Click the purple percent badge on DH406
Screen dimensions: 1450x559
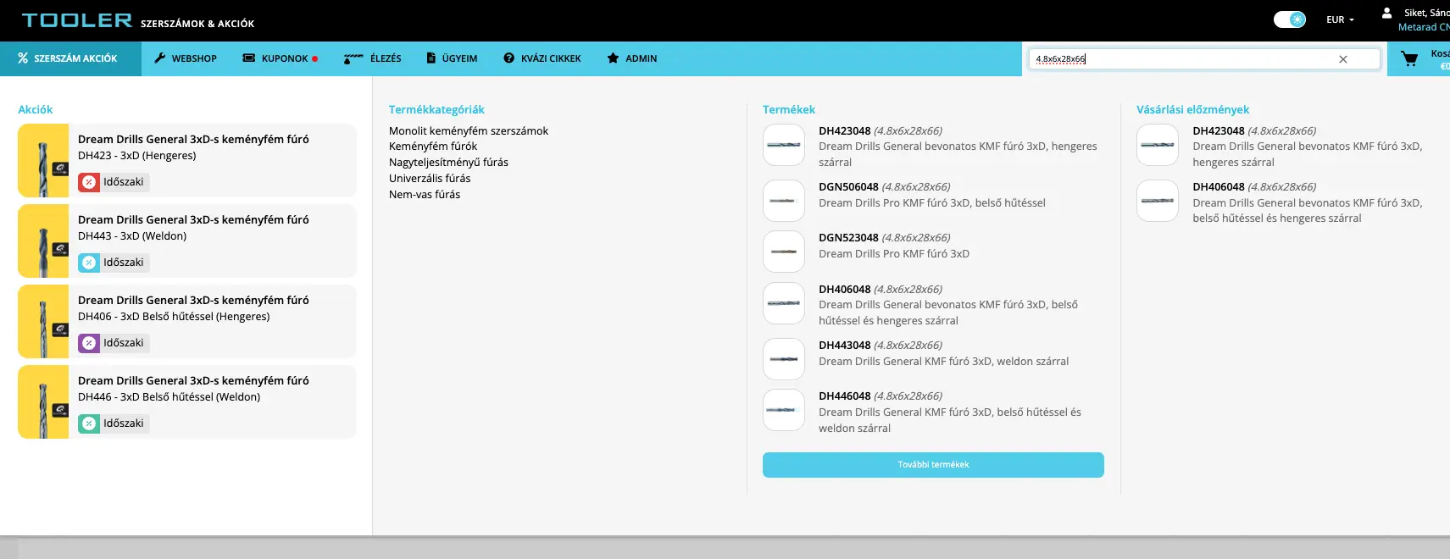tap(89, 343)
